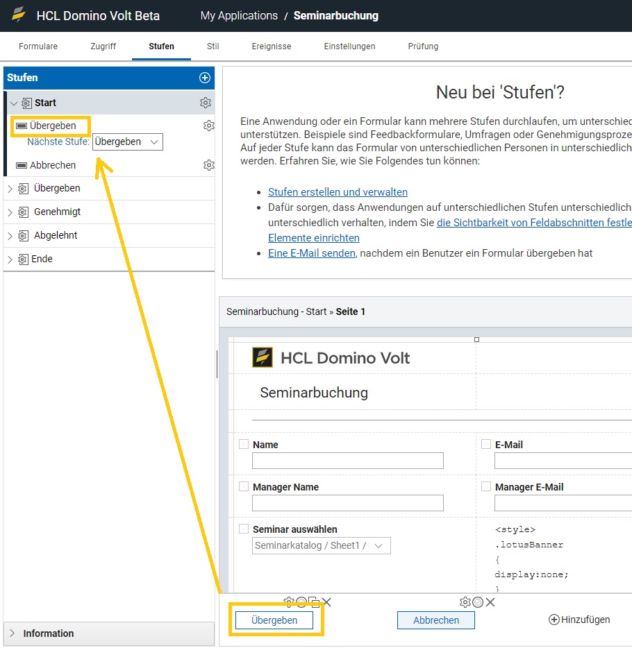Collapse the Start stage
The width and height of the screenshot is (632, 648).
point(14,103)
